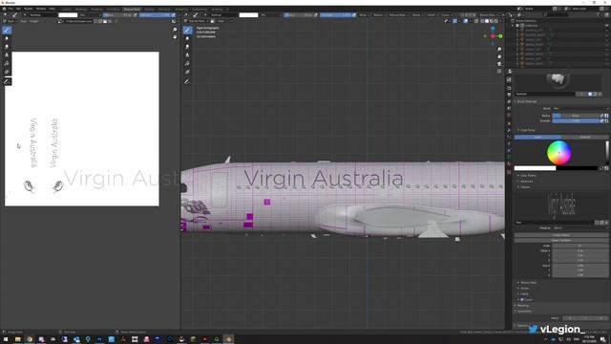611x344 pixels.
Task: Select the Annotate tool in the image editor toolbar
Action: pyautogui.click(x=7, y=81)
